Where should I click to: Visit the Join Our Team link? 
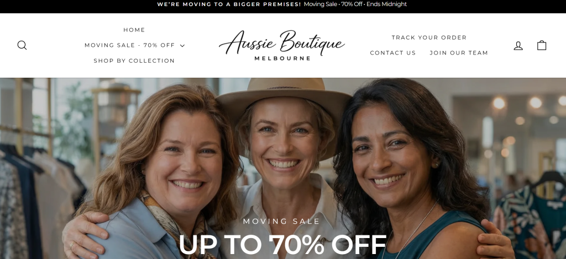coord(458,53)
